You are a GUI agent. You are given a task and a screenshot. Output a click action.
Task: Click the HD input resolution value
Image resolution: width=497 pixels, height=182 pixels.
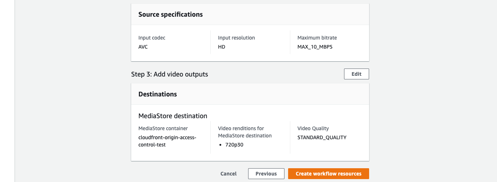tap(222, 47)
